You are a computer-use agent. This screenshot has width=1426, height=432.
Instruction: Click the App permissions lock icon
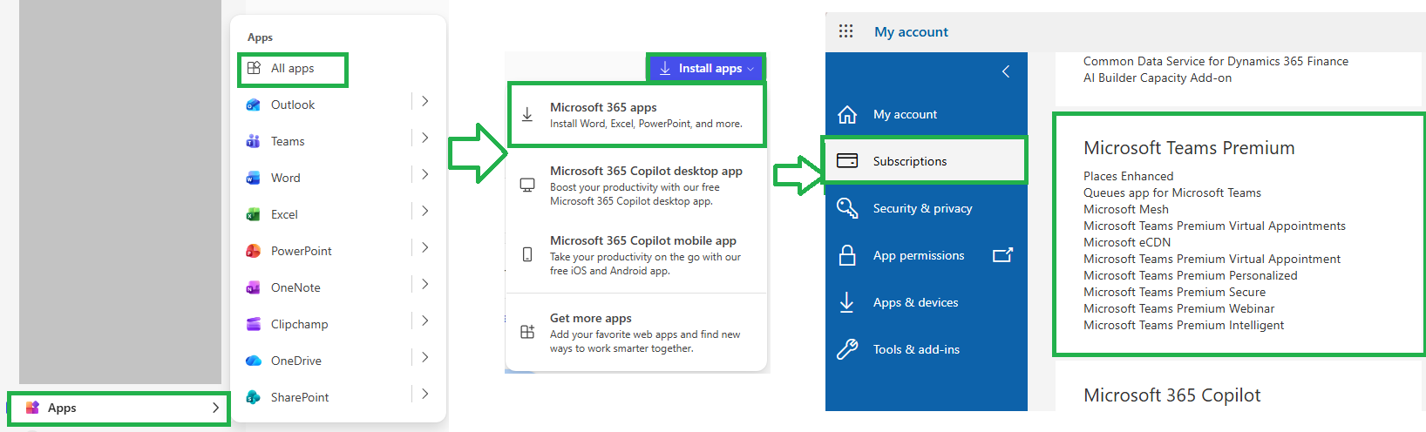(847, 255)
